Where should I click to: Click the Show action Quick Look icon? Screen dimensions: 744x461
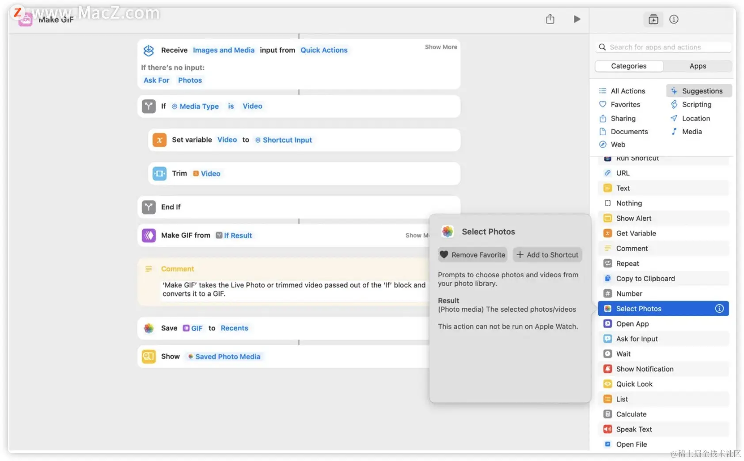[149, 356]
